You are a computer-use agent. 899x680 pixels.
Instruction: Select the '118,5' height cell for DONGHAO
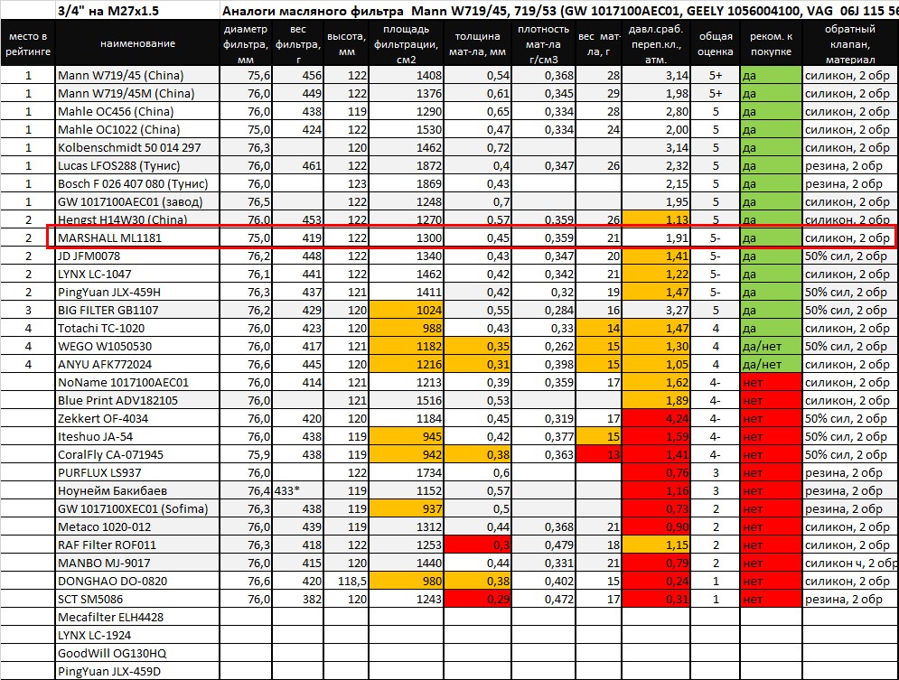coord(346,581)
